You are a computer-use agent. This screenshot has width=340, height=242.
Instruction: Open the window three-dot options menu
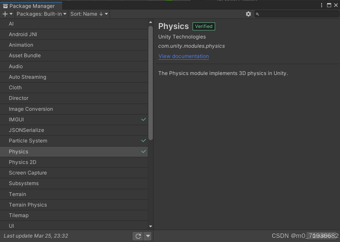[322, 5]
